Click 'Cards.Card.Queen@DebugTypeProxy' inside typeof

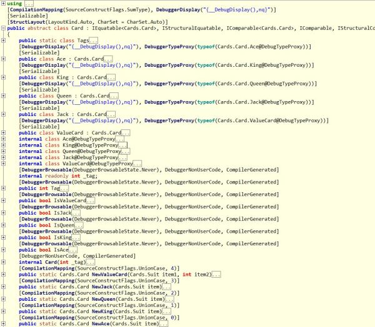263,84
